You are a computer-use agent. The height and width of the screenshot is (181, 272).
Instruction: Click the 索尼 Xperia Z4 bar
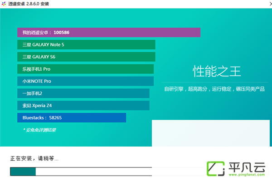tap(83, 105)
